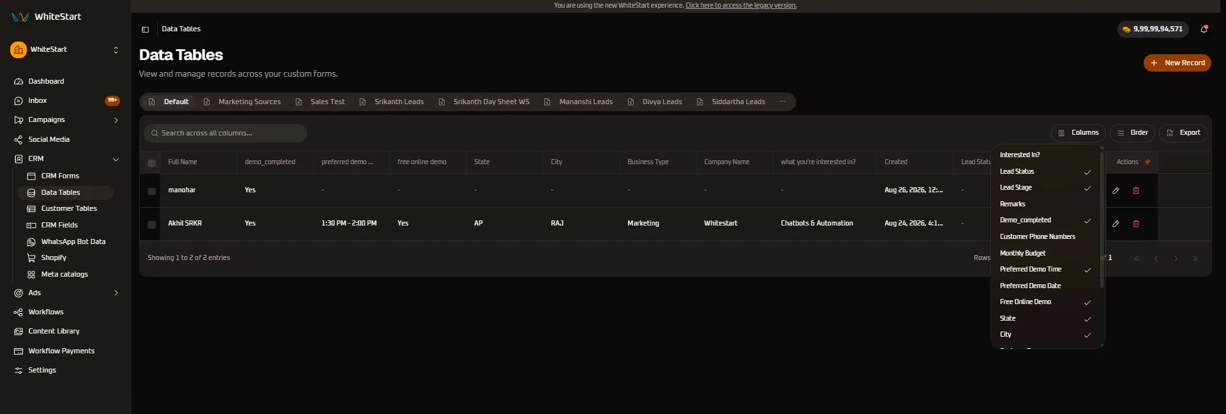
Task: Select Data Tables in the sidebar
Action: pyautogui.click(x=66, y=192)
